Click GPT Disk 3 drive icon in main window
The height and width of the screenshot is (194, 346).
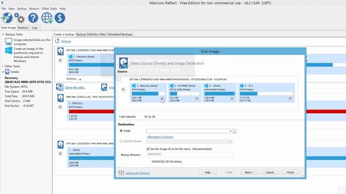click(x=61, y=144)
